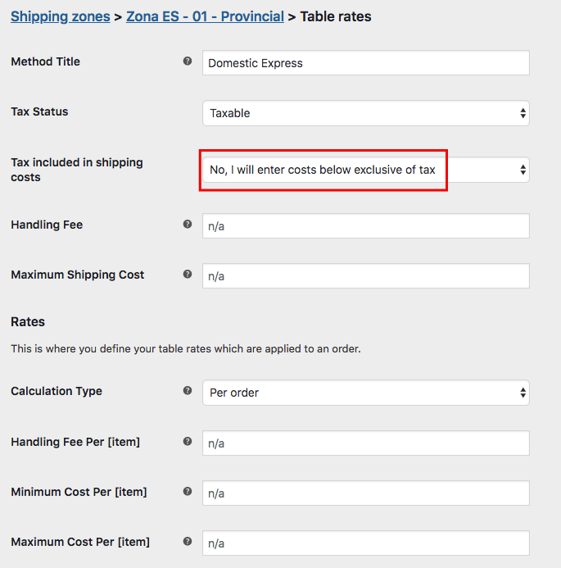Open the Tax included in shipping costs dropdown
The width and height of the screenshot is (561, 568).
pyautogui.click(x=365, y=170)
